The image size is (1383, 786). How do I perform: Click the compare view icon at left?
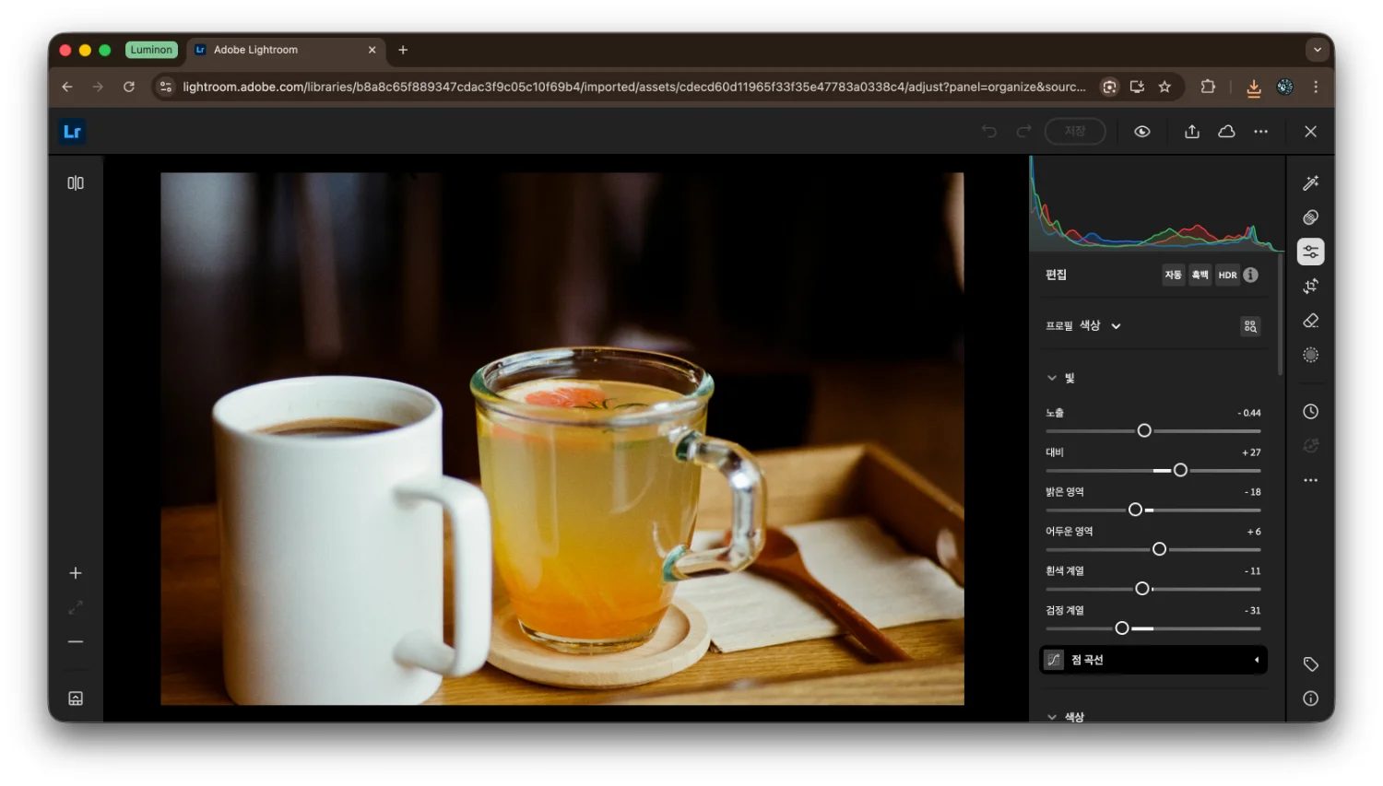tap(76, 183)
